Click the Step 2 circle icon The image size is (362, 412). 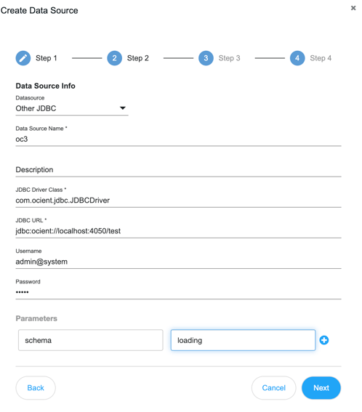115,58
